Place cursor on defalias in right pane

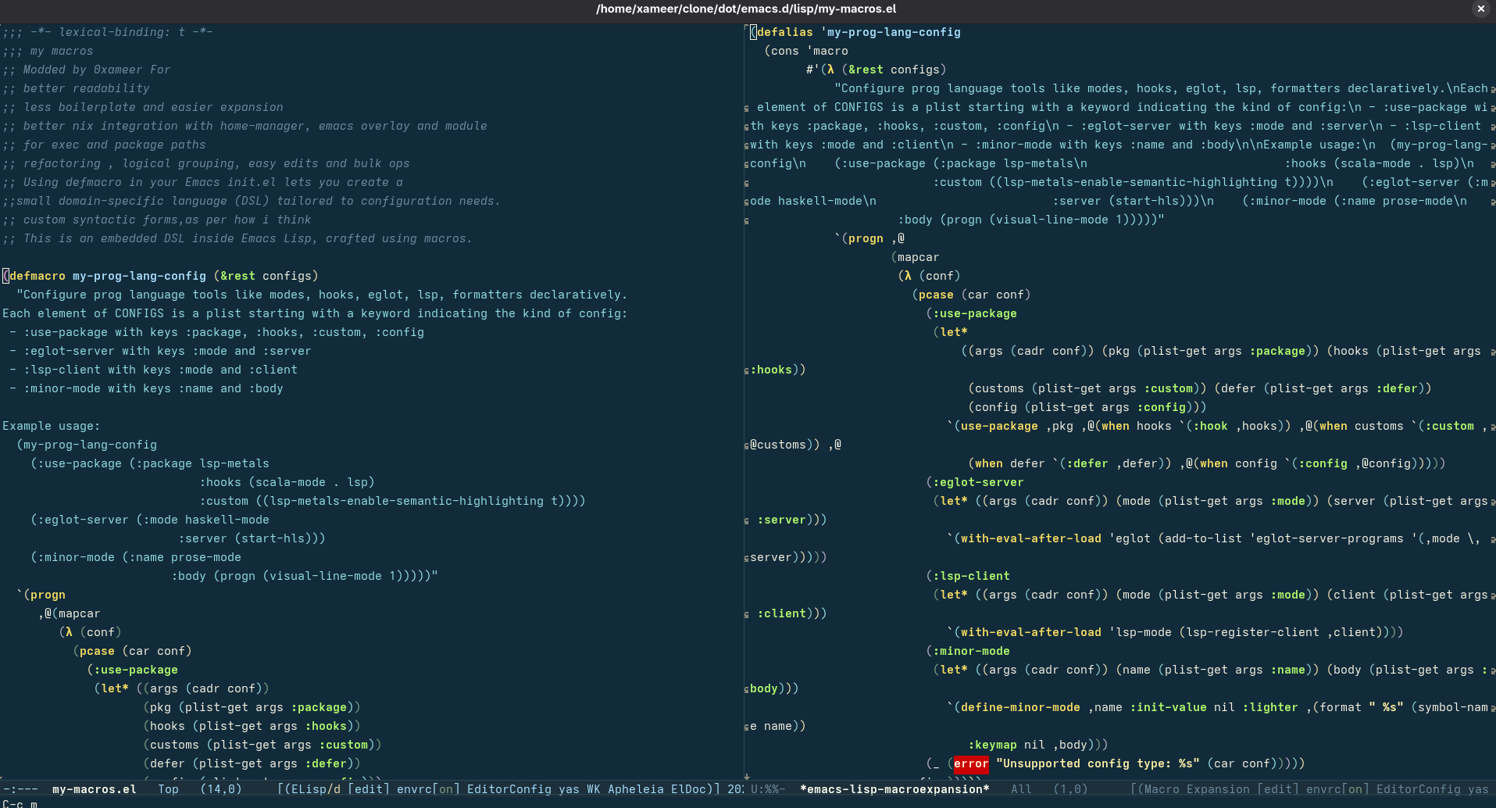tap(784, 32)
